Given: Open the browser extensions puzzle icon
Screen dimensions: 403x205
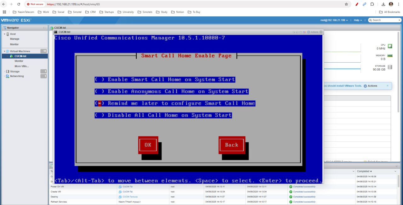Looking at the screenshot, I should [x=372, y=4].
